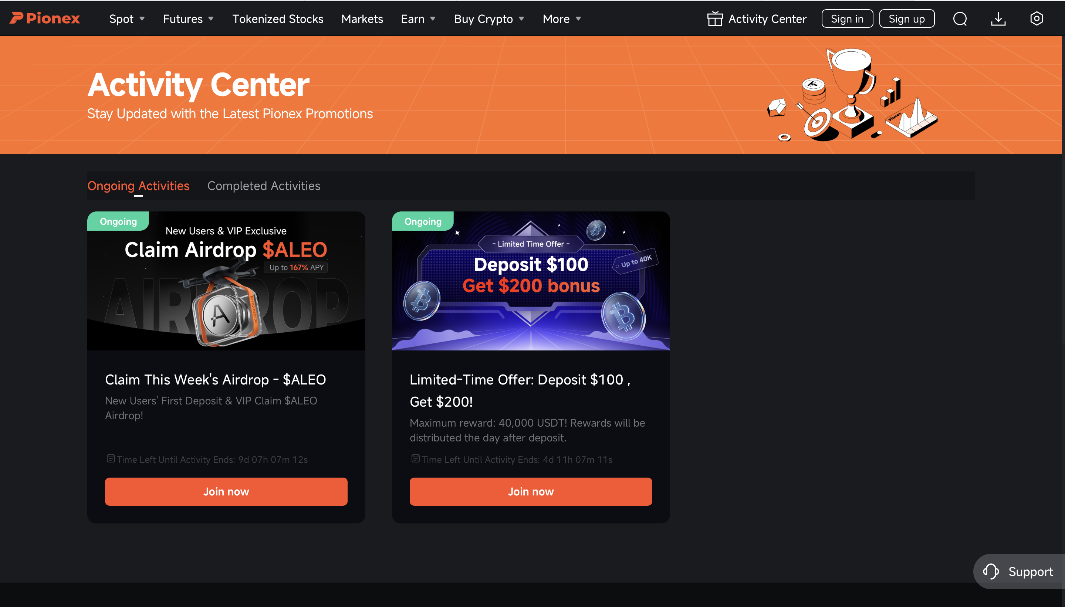Open the search magnifier icon
Image resolution: width=1065 pixels, height=607 pixels.
(960, 19)
